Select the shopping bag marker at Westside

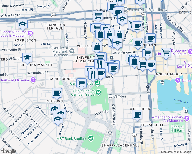pyautogui.click(x=97, y=47)
